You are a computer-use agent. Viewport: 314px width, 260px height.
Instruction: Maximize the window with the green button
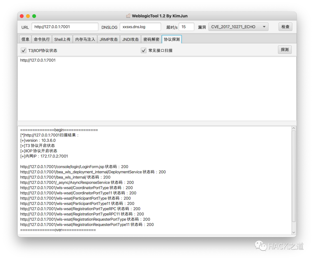pyautogui.click(x=34, y=16)
